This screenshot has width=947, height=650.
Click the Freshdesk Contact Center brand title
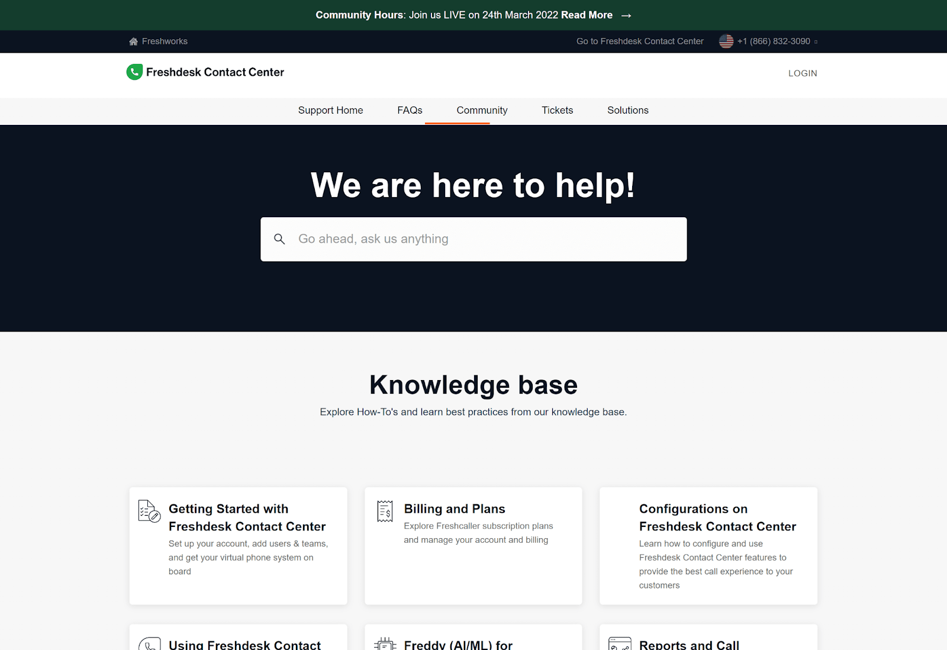(215, 72)
